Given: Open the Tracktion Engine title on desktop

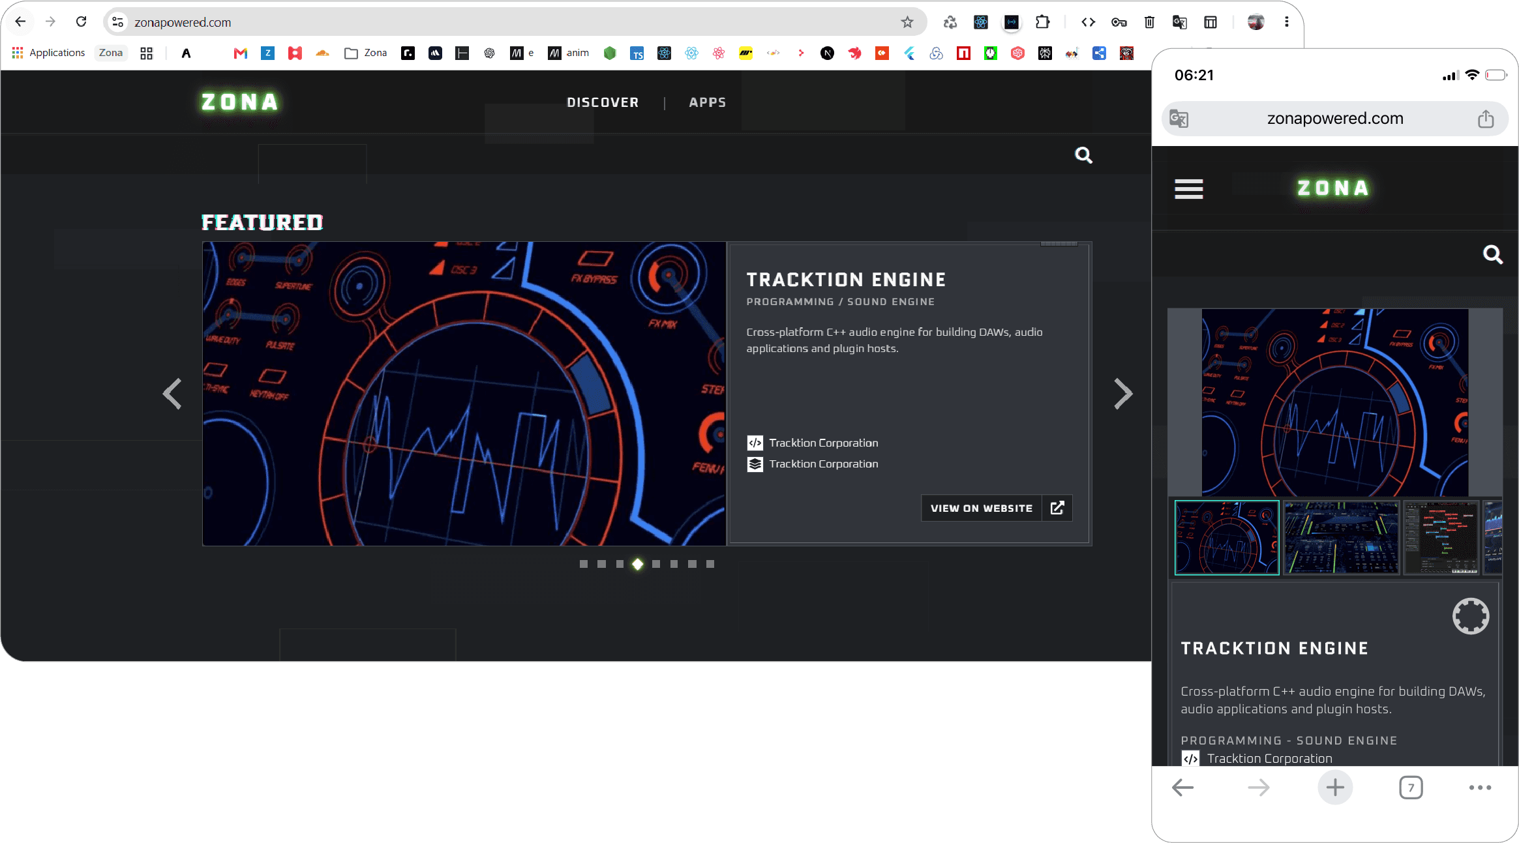Looking at the screenshot, I should click(846, 280).
